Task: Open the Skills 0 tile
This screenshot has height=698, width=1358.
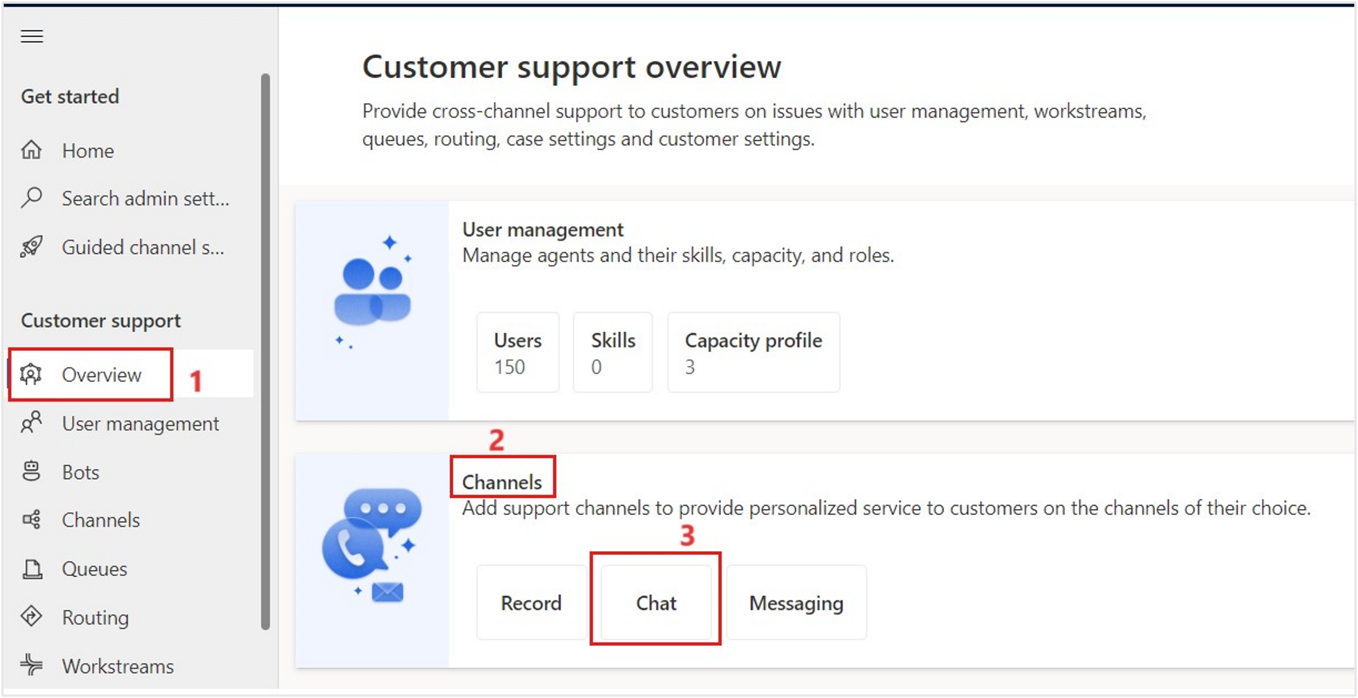Action: pos(613,352)
